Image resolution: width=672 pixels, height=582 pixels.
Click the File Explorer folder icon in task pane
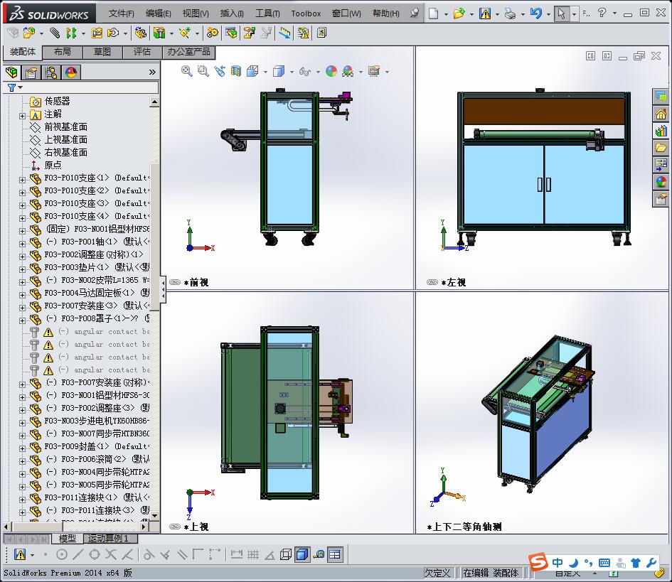coord(661,148)
